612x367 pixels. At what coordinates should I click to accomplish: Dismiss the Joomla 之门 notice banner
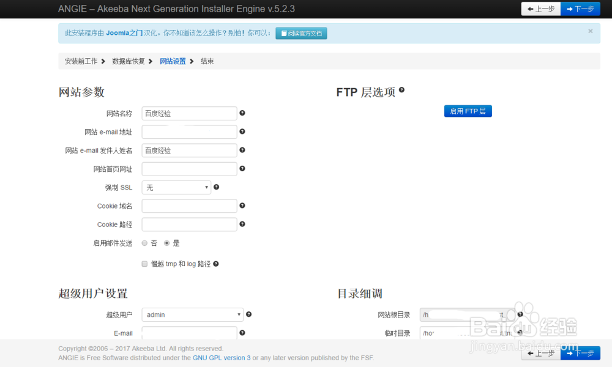tap(589, 31)
